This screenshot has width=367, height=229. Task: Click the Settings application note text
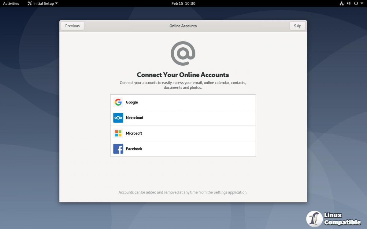click(183, 192)
